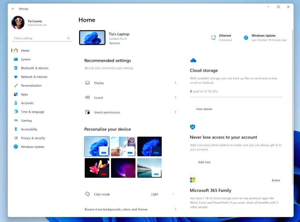This screenshot has width=300, height=222.
Task: Click the System monitor icon
Action: point(16,59)
